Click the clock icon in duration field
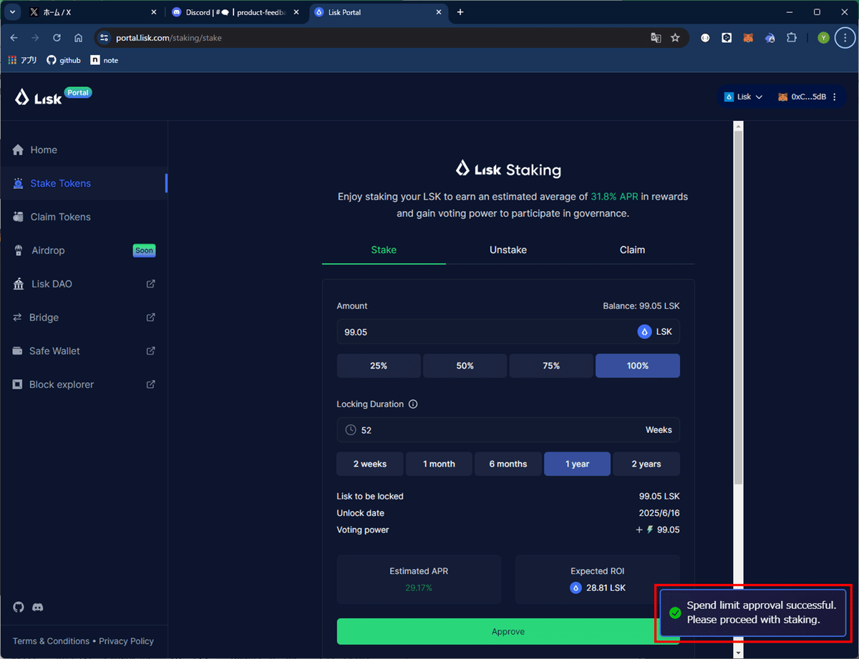This screenshot has width=859, height=659. click(351, 430)
